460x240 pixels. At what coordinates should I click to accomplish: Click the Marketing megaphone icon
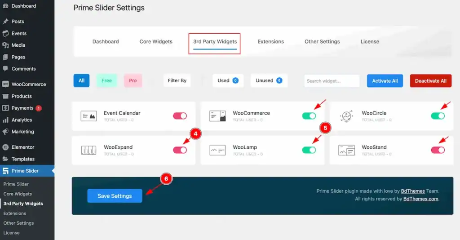pyautogui.click(x=5, y=132)
